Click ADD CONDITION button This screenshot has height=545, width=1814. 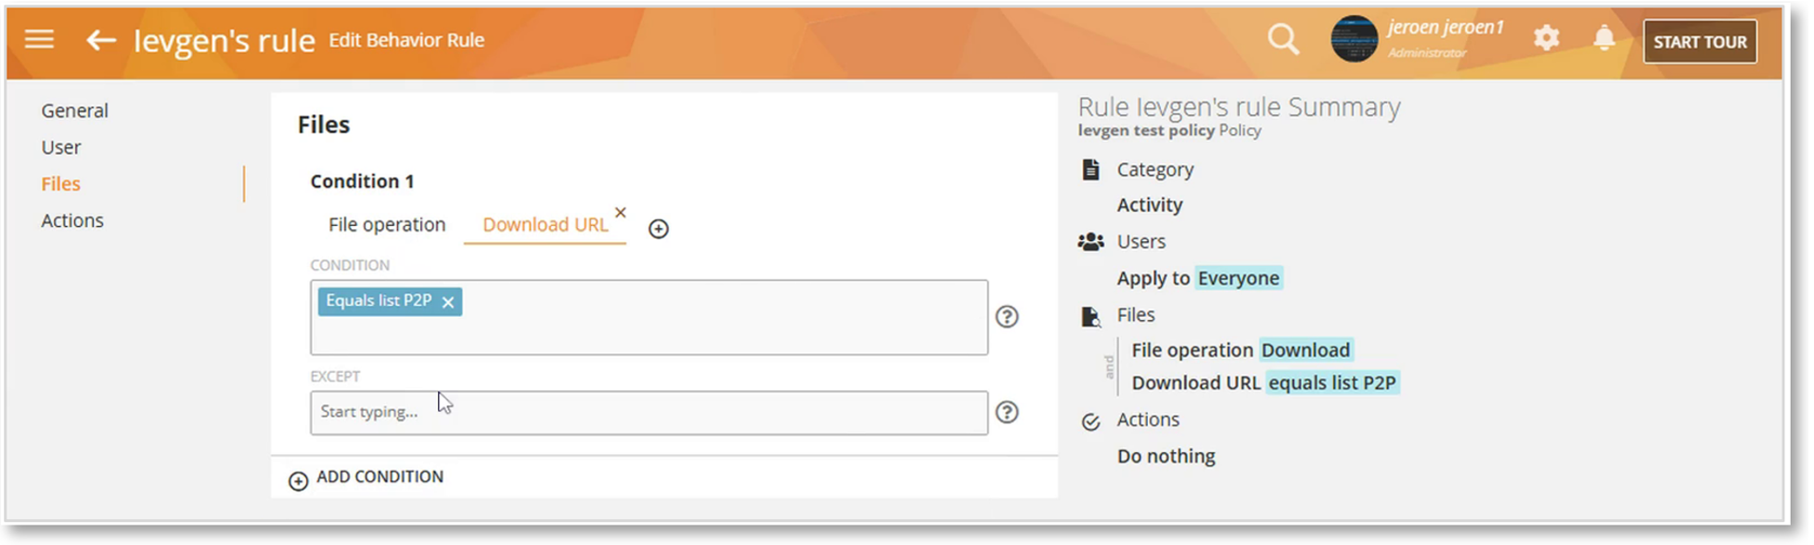(366, 477)
